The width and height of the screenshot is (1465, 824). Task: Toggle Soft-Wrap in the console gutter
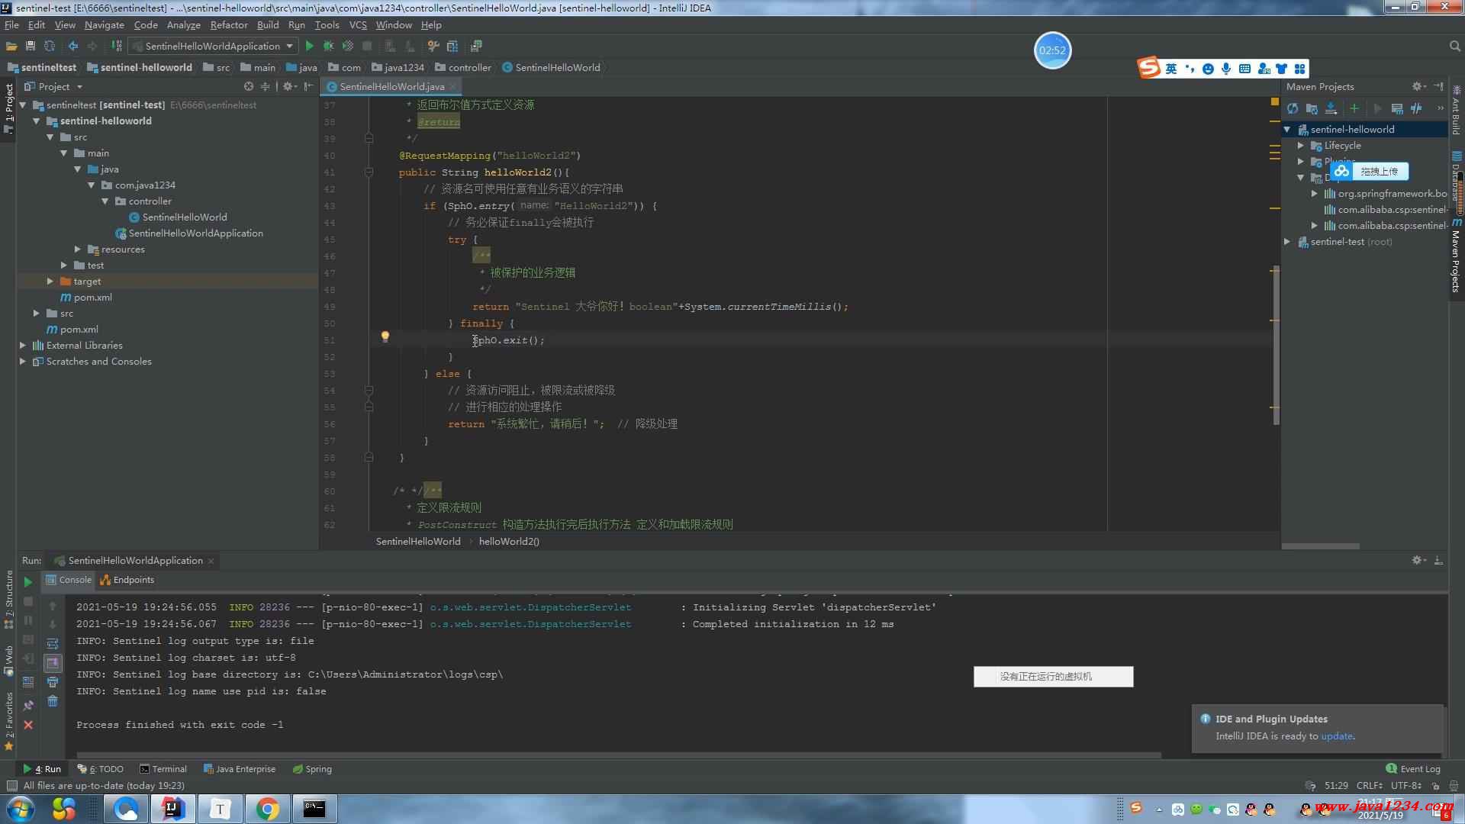click(x=53, y=644)
